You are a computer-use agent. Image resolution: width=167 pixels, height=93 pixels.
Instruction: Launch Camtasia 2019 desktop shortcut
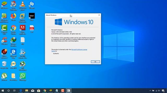[x=4, y=30]
